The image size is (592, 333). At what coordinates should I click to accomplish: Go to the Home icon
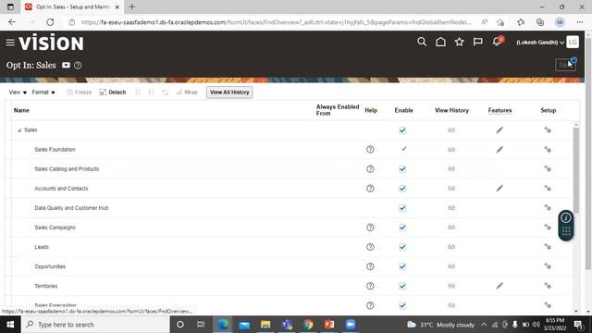440,42
